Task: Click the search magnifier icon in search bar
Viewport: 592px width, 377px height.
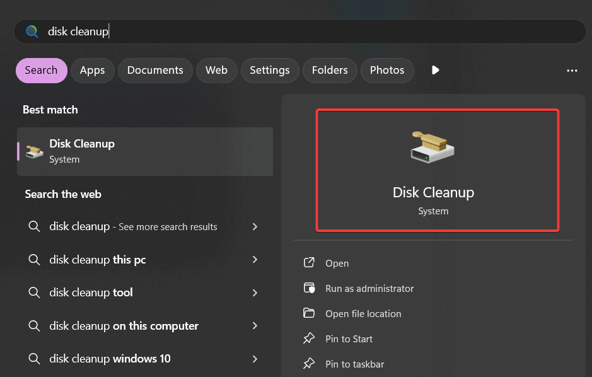Action: (x=32, y=32)
